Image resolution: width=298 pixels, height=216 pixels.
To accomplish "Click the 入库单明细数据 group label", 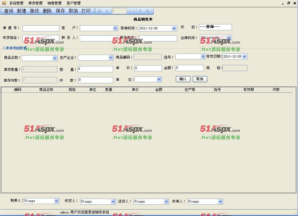I will pos(14,48).
